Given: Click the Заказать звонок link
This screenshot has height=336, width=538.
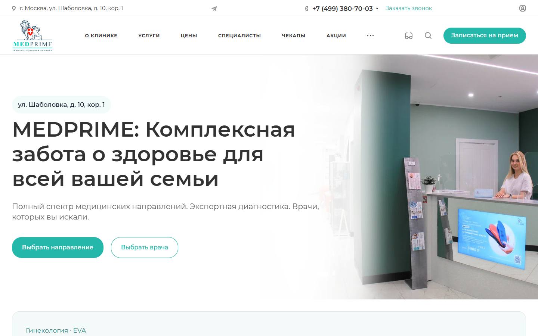Looking at the screenshot, I should pyautogui.click(x=409, y=8).
